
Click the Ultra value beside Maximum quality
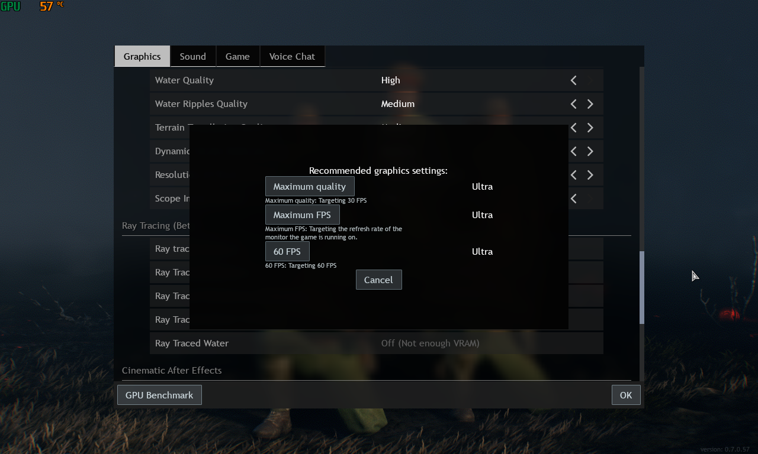point(482,186)
